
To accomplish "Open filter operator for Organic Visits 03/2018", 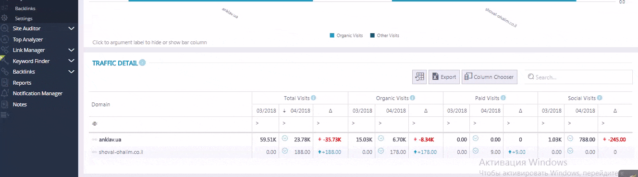I will point(353,124).
